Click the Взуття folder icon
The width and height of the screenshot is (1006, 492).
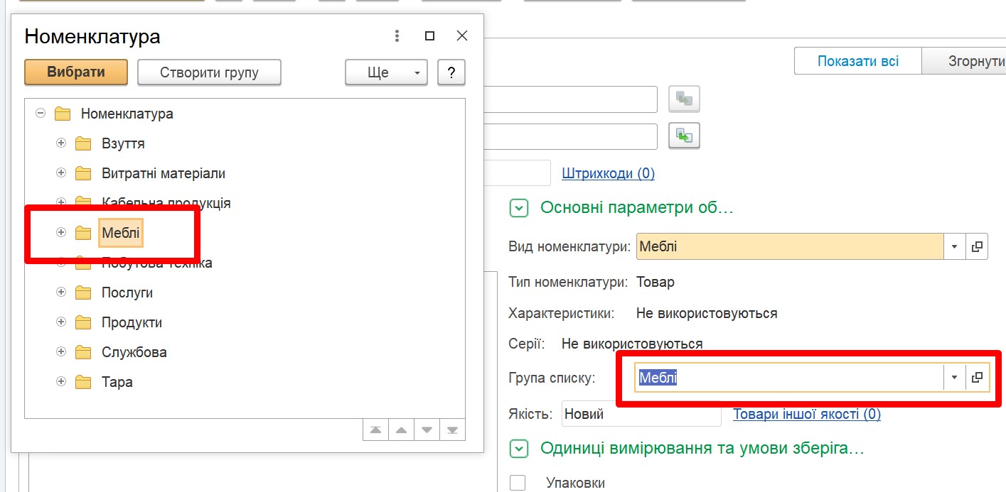[84, 143]
